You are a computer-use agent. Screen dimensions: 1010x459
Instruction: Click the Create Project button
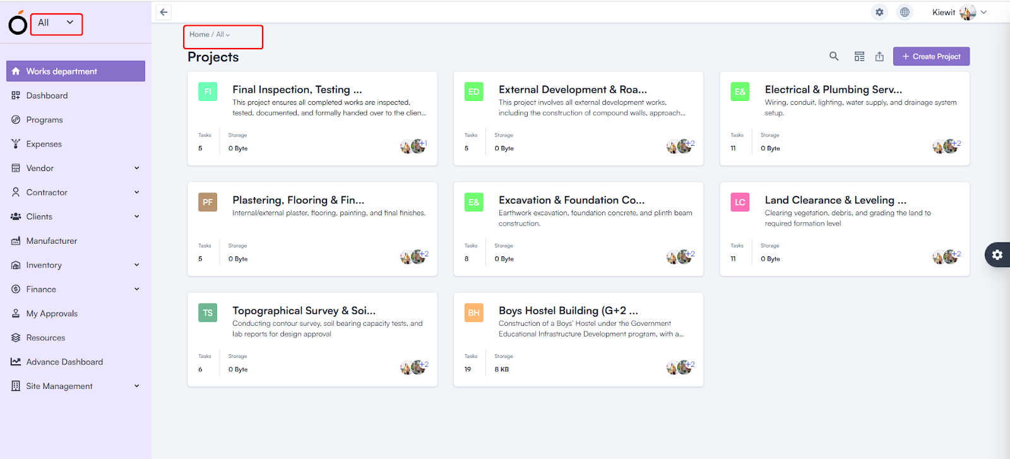(931, 56)
